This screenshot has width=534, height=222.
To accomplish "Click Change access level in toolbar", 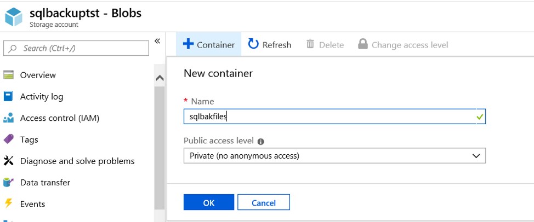I will tap(403, 45).
